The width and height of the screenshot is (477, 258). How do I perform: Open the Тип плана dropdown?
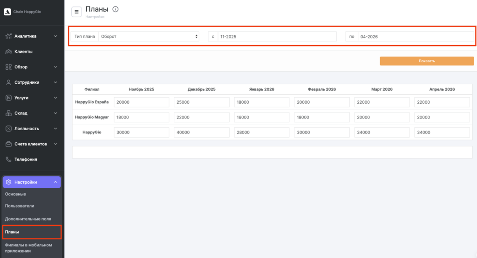(149, 36)
